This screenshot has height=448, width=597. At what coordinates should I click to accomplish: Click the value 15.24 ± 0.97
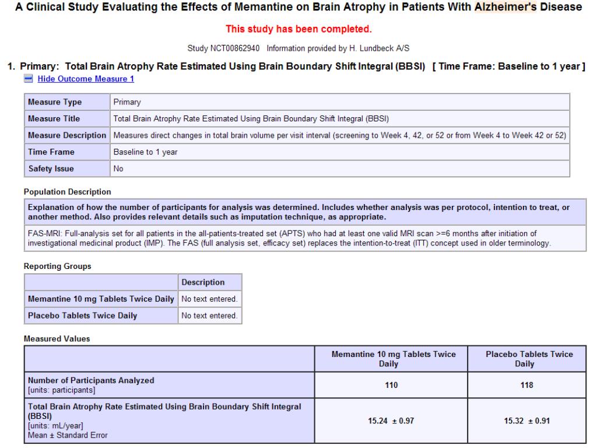[391, 421]
